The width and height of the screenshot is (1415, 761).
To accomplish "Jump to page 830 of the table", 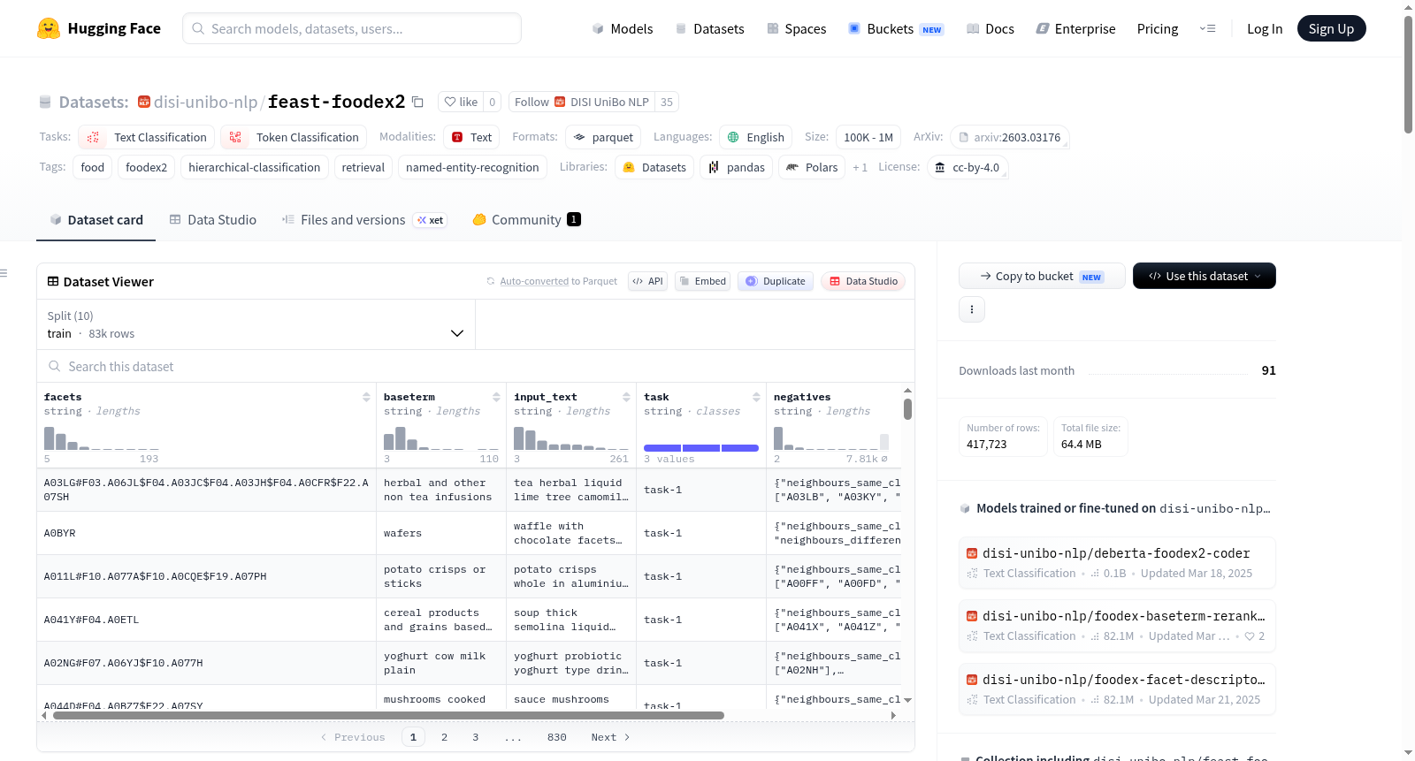I will (557, 737).
